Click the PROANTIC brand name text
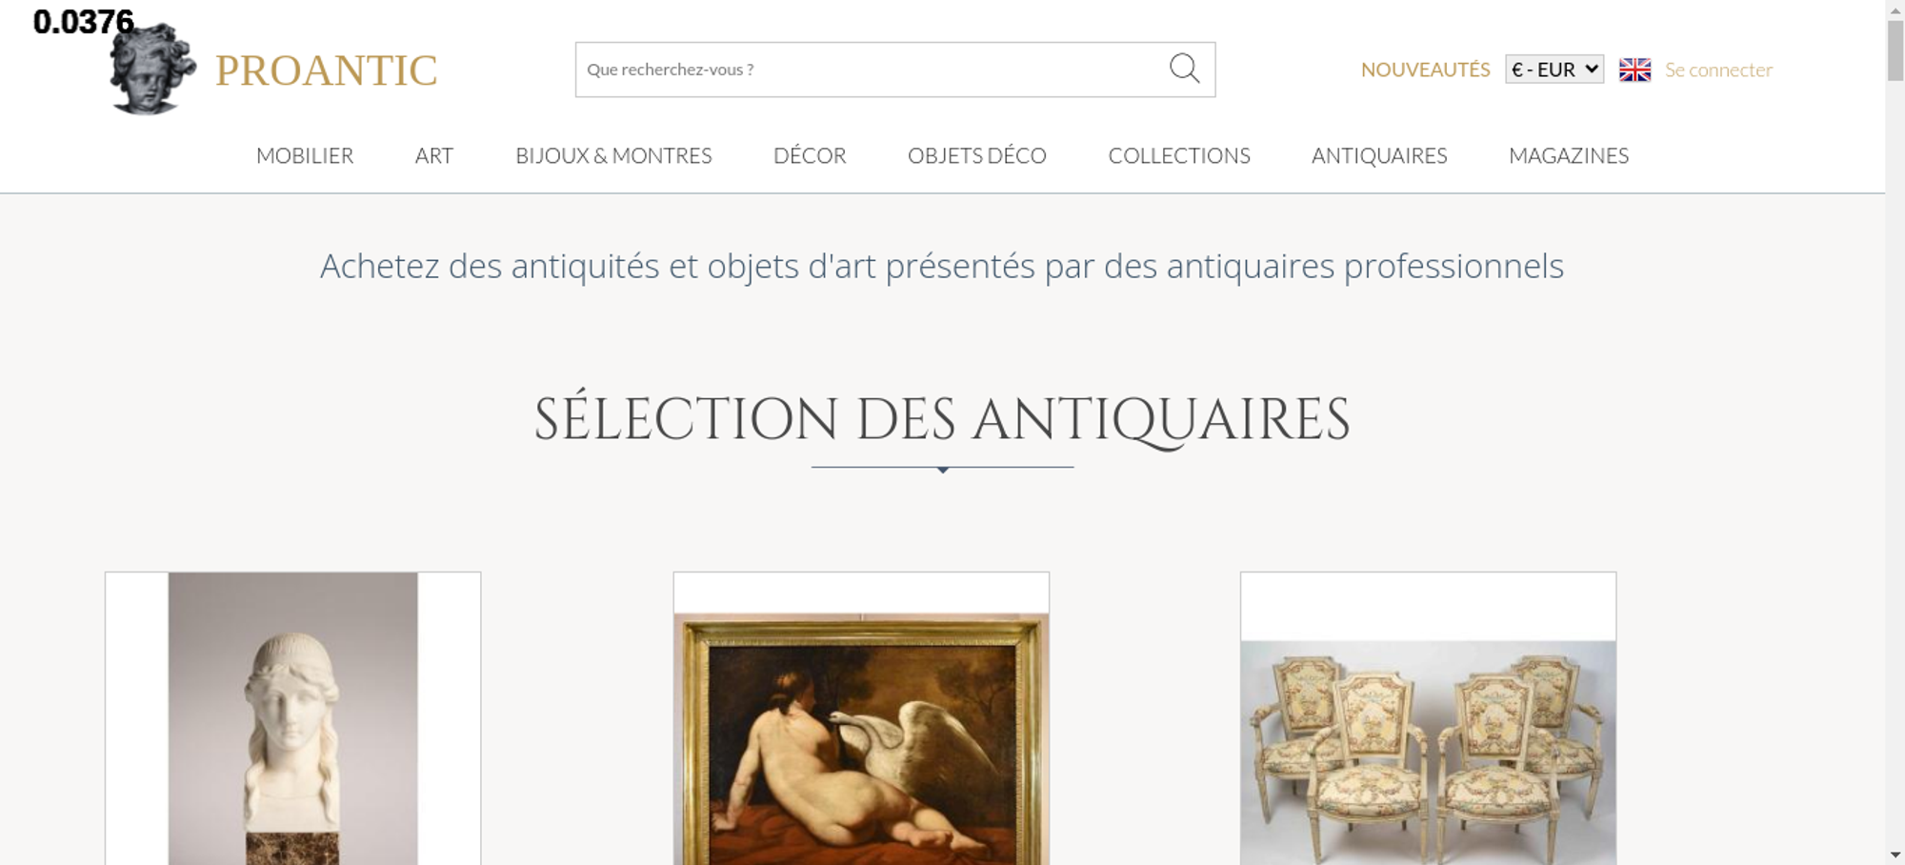 coord(326,70)
